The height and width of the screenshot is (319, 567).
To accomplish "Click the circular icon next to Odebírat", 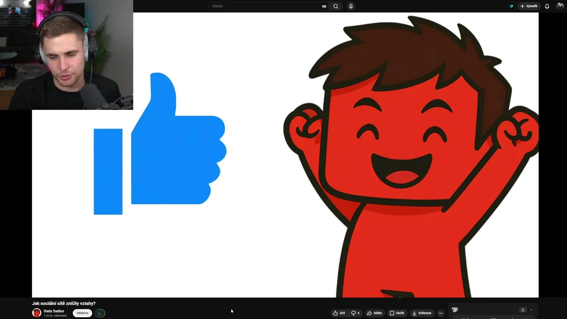I will click(x=100, y=313).
